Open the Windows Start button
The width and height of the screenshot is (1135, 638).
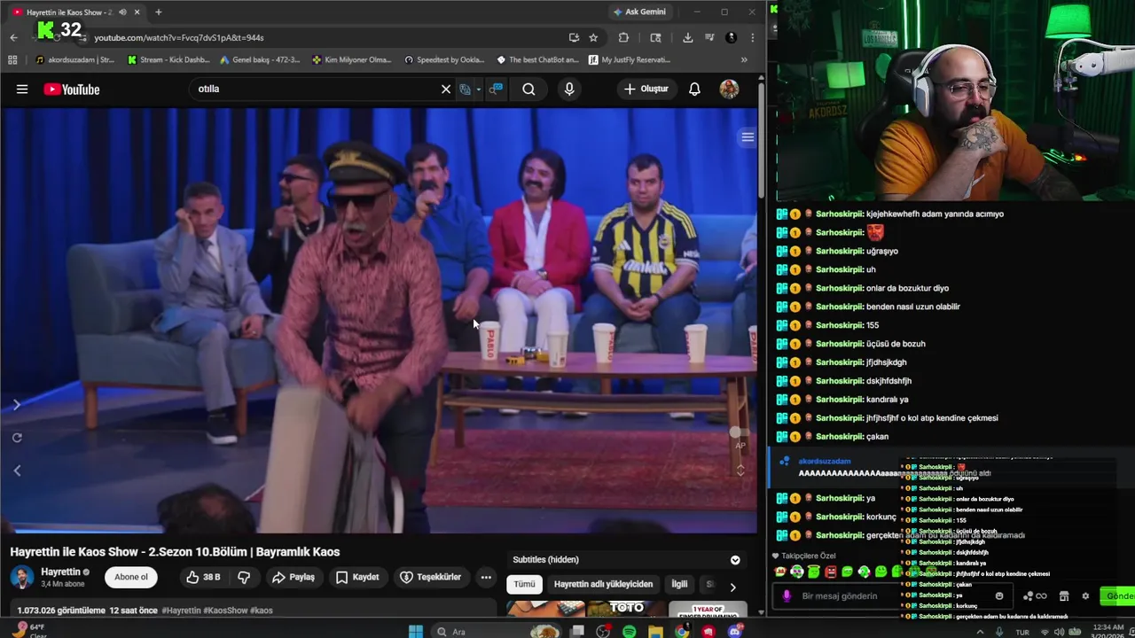tap(416, 632)
